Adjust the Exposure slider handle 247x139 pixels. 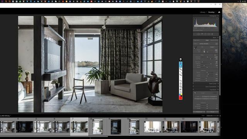pyautogui.click(x=207, y=57)
